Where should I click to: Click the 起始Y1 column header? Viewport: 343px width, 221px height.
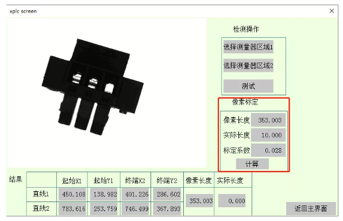[x=103, y=181]
